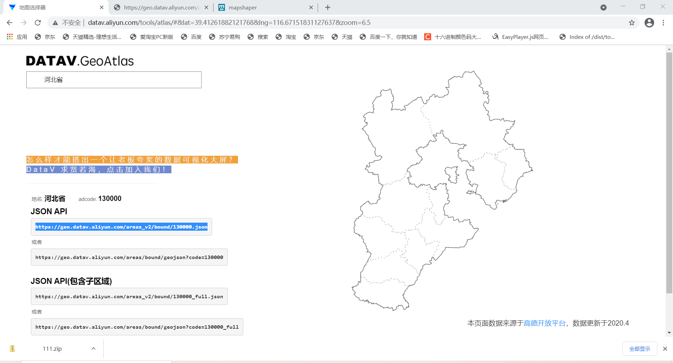Open the 爱淘宝PC新版 bookmark
673x363 pixels.
(x=152, y=37)
